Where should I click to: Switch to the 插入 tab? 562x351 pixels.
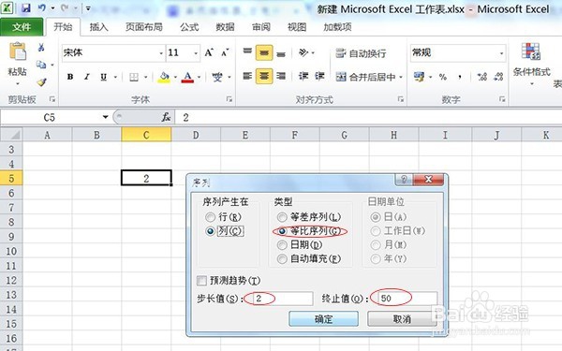[98, 27]
